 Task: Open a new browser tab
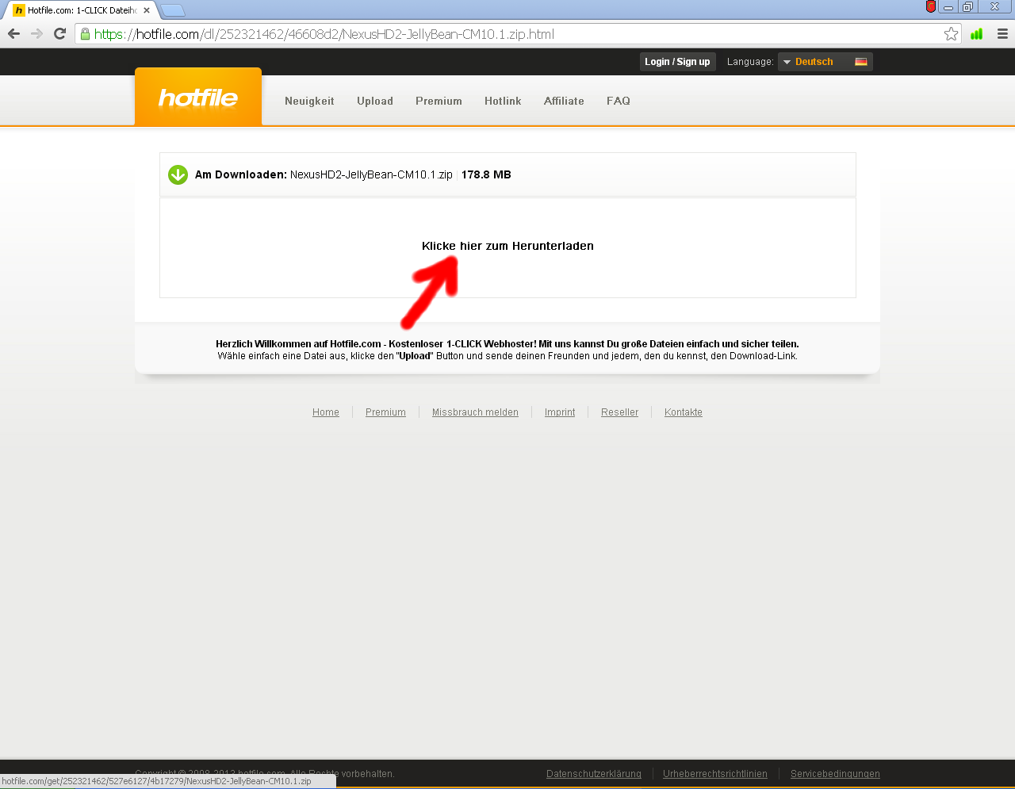pyautogui.click(x=173, y=10)
